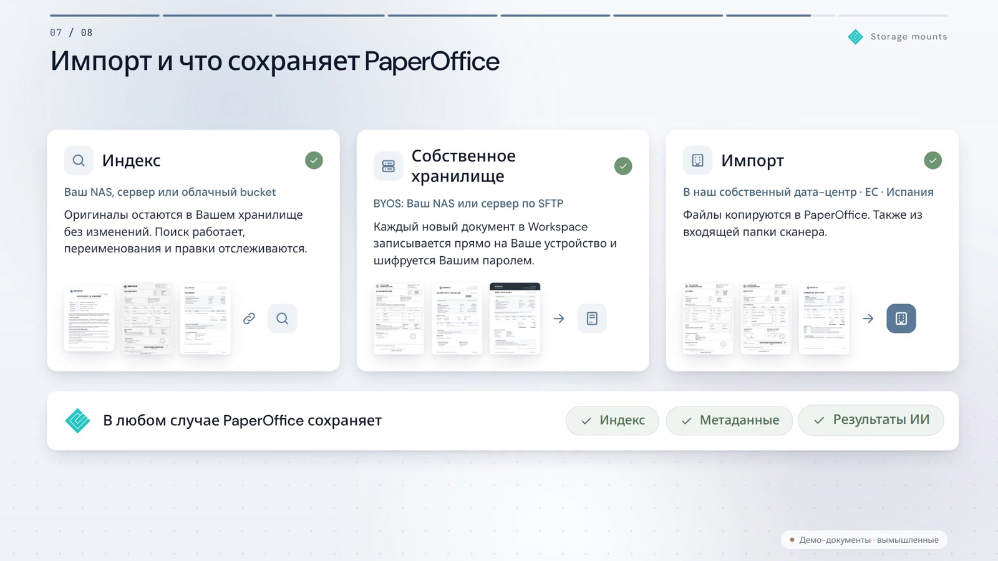Click subtitle BYOS: Ваш NAS или сервер по SFTP
Viewport: 998px width, 561px height.
pyautogui.click(x=468, y=203)
